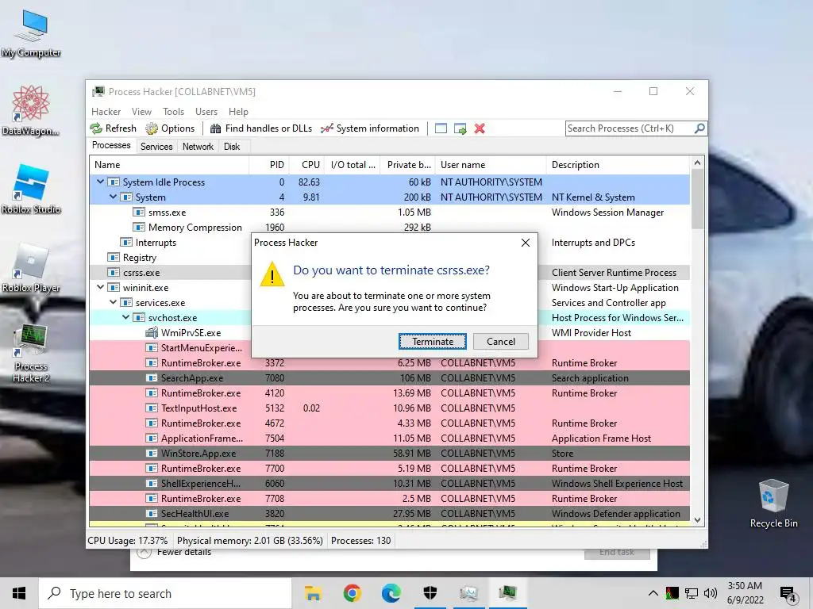
Task: Sort by the Name column header
Action: pos(169,165)
